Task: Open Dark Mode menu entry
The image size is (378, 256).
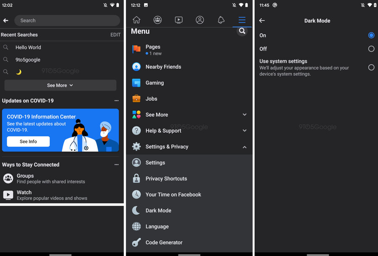Action: pyautogui.click(x=189, y=210)
